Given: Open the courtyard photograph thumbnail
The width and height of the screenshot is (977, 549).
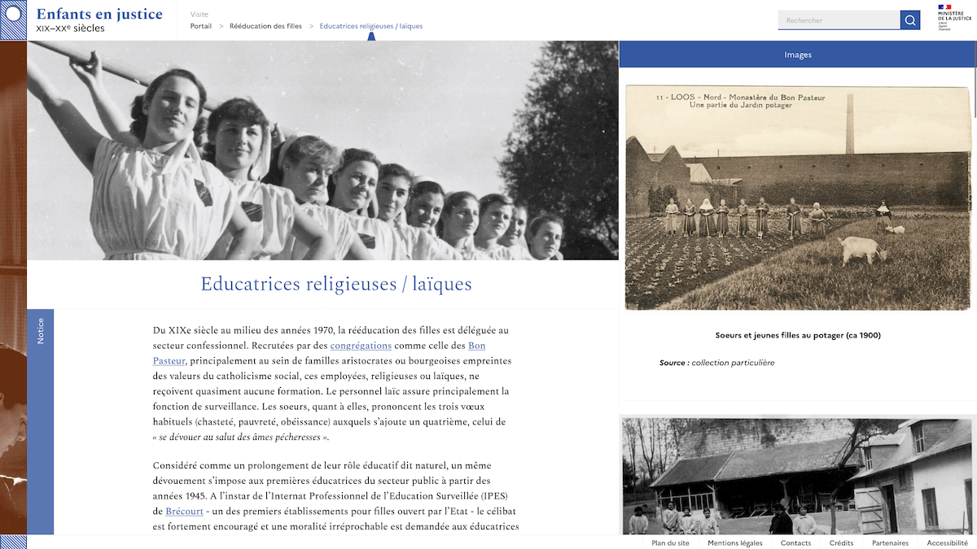Looking at the screenshot, I should [x=798, y=476].
